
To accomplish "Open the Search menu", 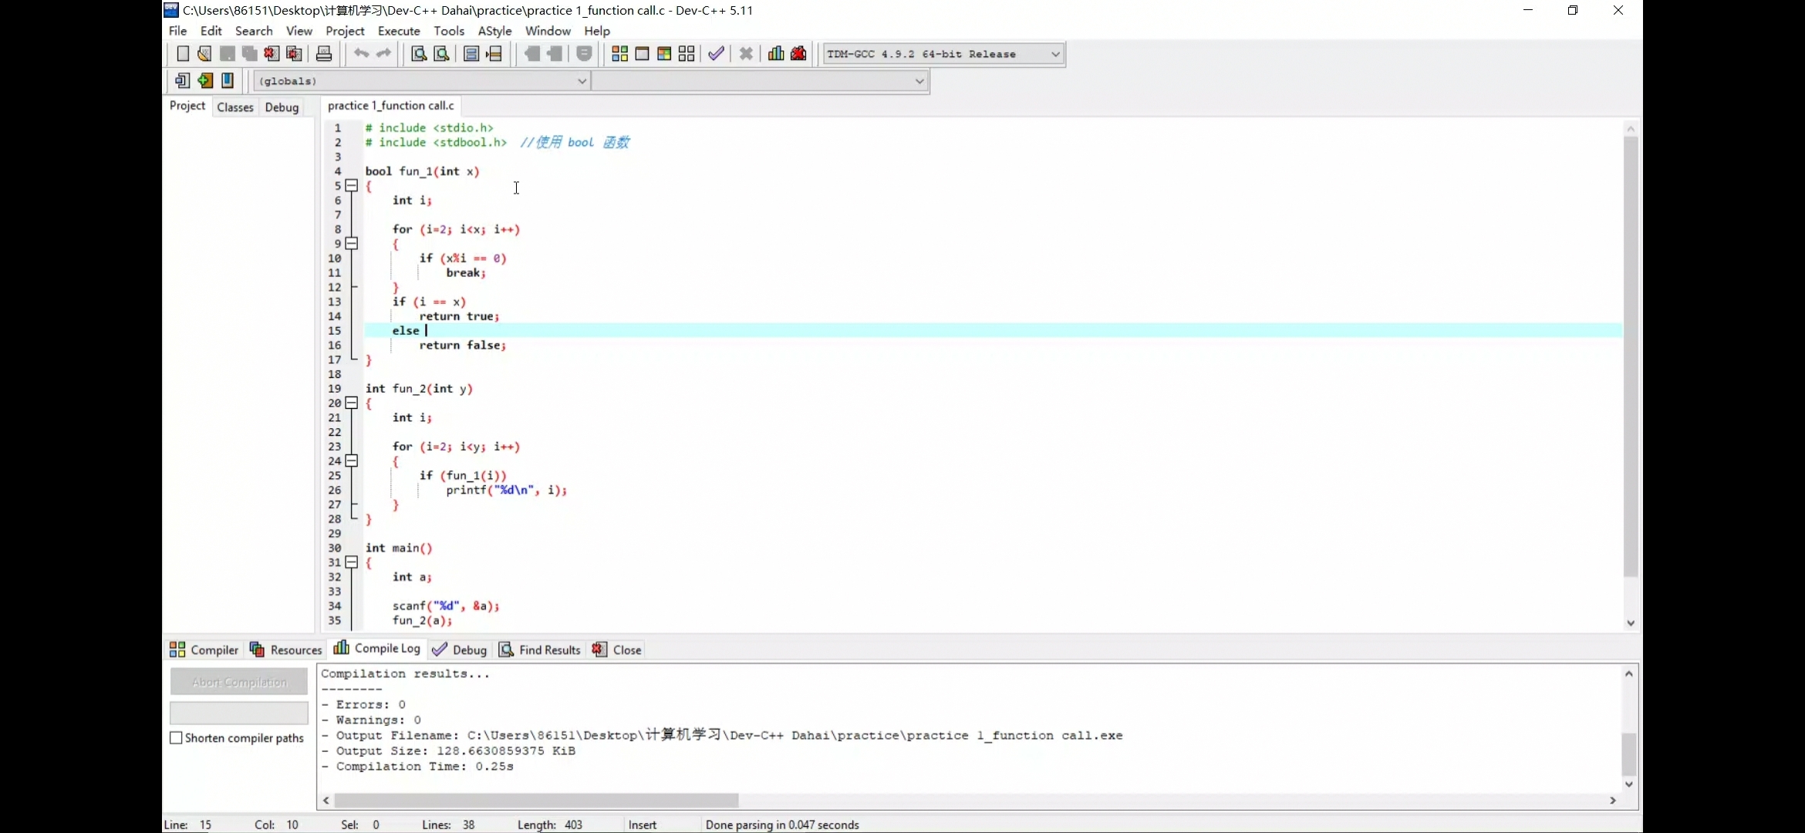I will [x=254, y=31].
